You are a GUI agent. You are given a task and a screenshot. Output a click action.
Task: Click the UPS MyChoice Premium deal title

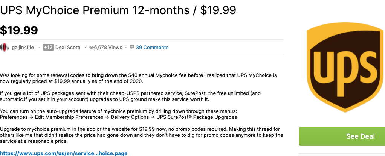(x=118, y=10)
